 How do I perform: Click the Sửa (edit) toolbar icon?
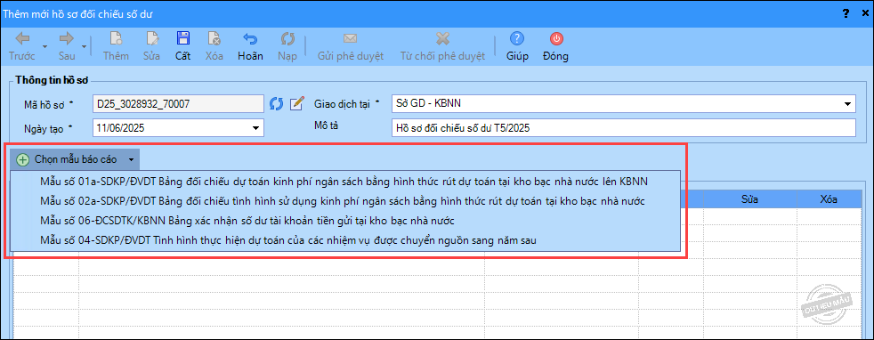pyautogui.click(x=151, y=38)
